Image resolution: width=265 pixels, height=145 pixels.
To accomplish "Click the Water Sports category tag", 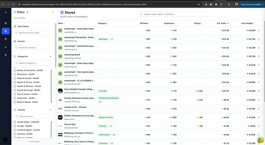I will [x=104, y=135].
